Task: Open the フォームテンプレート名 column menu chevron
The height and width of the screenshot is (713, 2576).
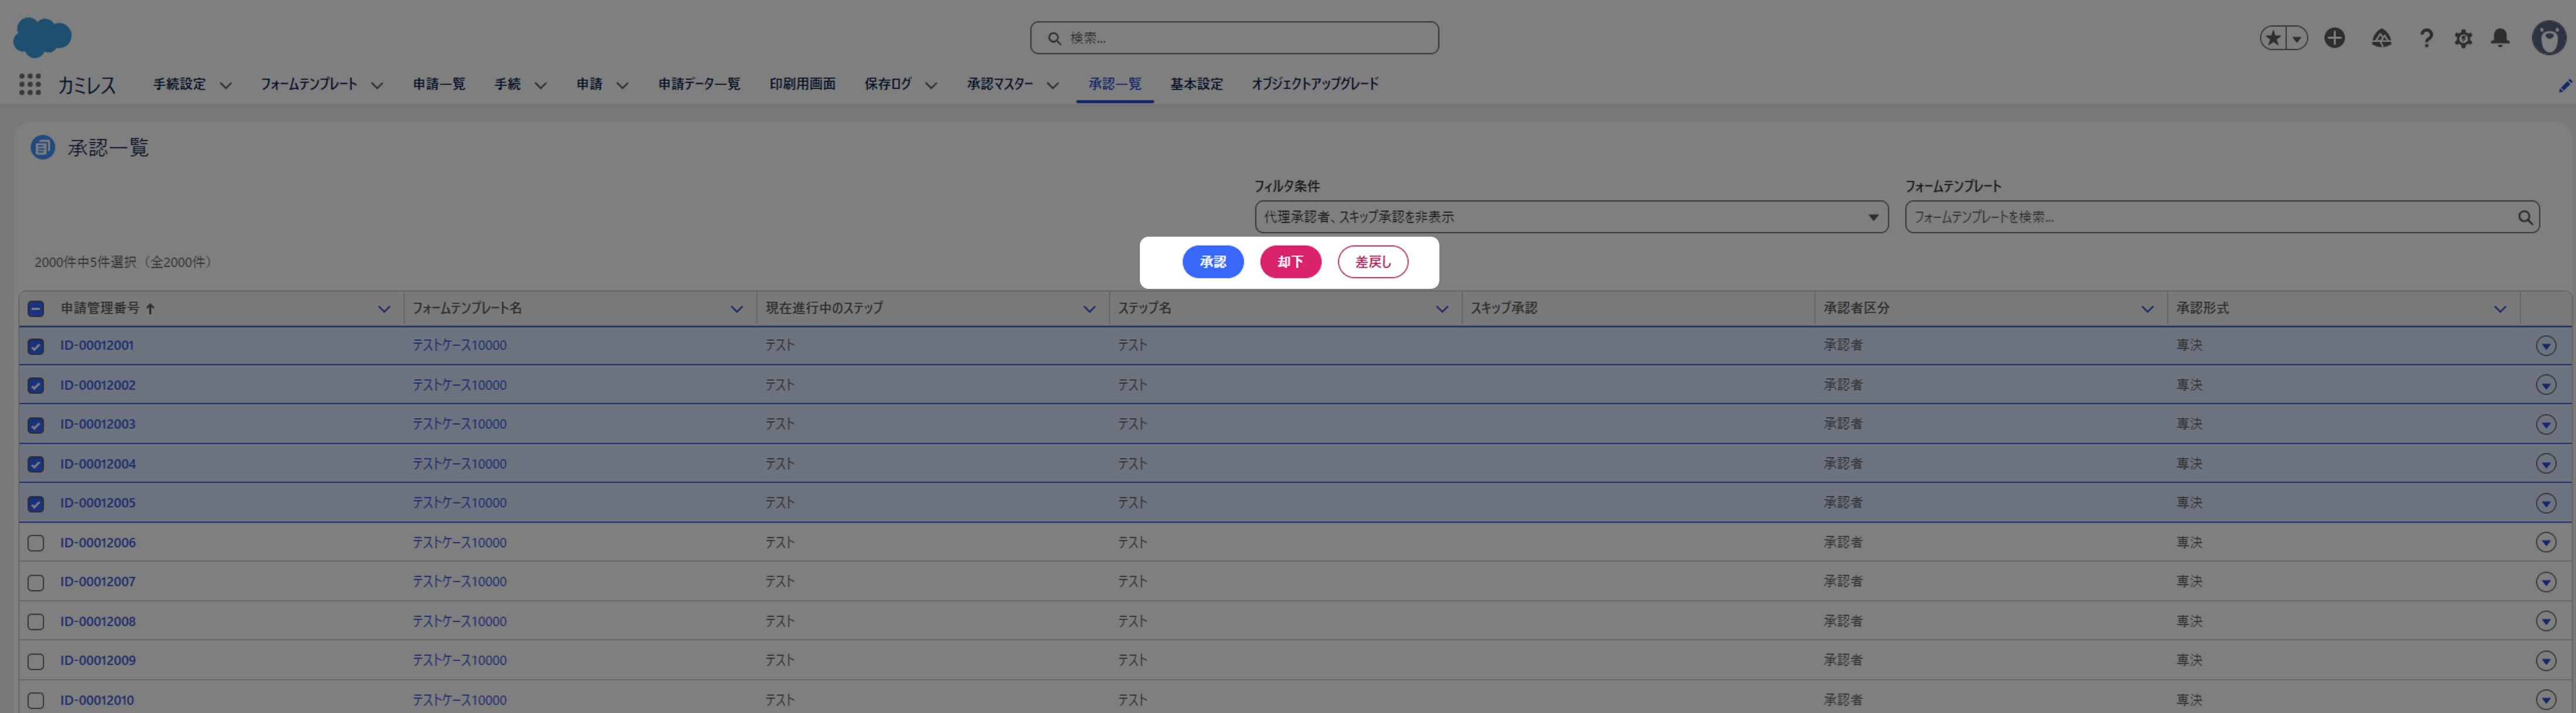Action: point(736,308)
